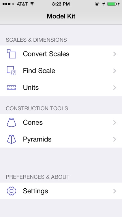Image resolution: width=122 pixels, height=217 pixels.
Task: Tap the Find Scale question-mark square icon
Action: pyautogui.click(x=12, y=71)
